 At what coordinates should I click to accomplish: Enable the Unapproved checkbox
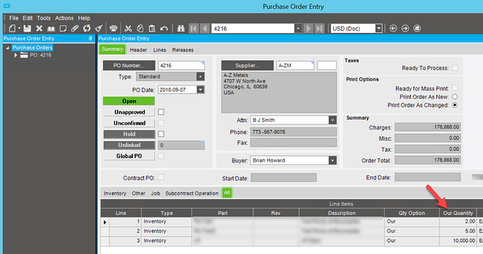[161, 112]
